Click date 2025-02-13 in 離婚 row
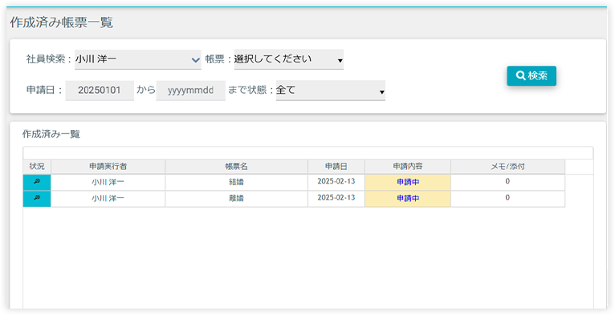615x315 pixels. [x=336, y=198]
